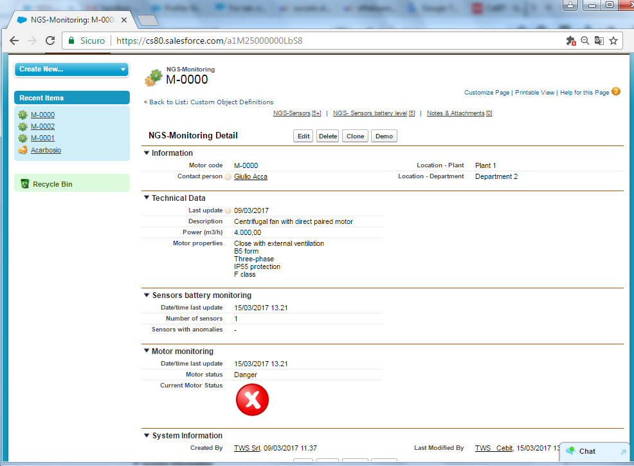Click the orange help question mark icon
Screen dimensions: 634x466
(616, 91)
